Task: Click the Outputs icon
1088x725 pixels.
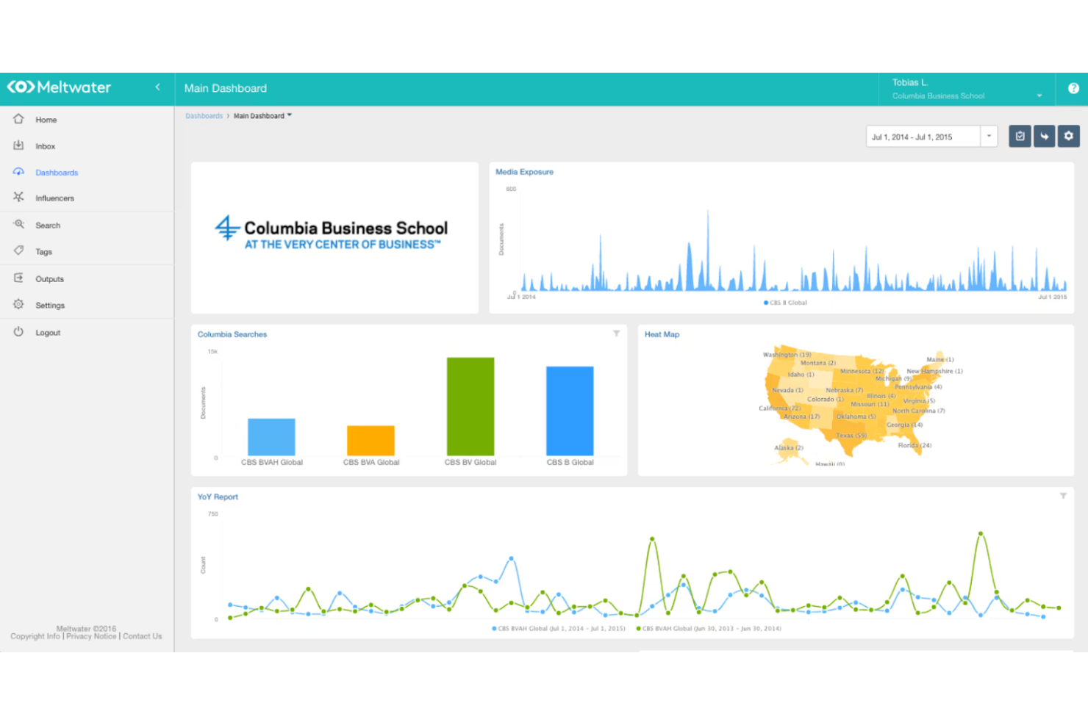Action: (18, 278)
